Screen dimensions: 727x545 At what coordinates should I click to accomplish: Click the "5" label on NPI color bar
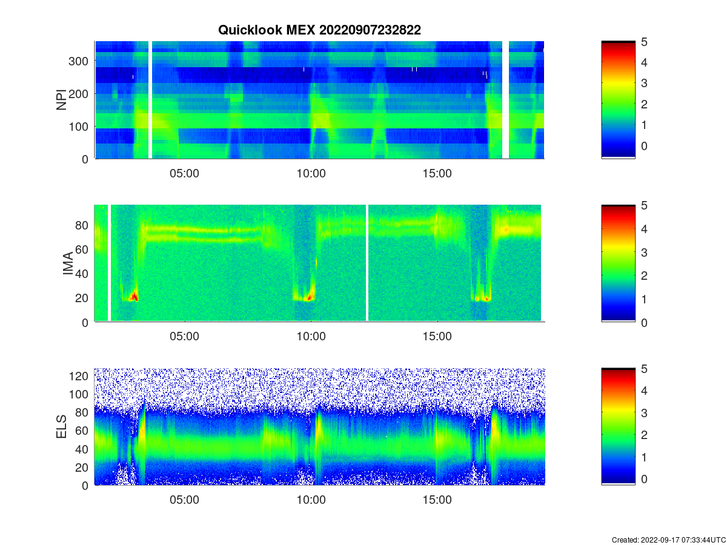(645, 42)
